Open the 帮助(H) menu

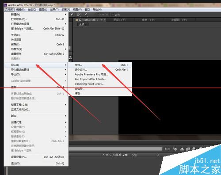pos(97,10)
